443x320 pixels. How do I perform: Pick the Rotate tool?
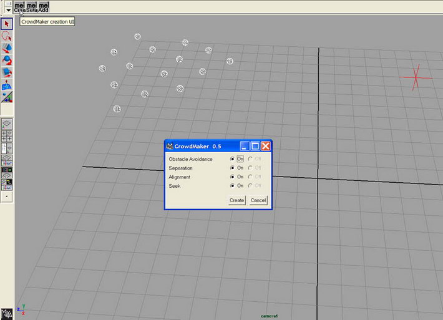click(x=7, y=61)
